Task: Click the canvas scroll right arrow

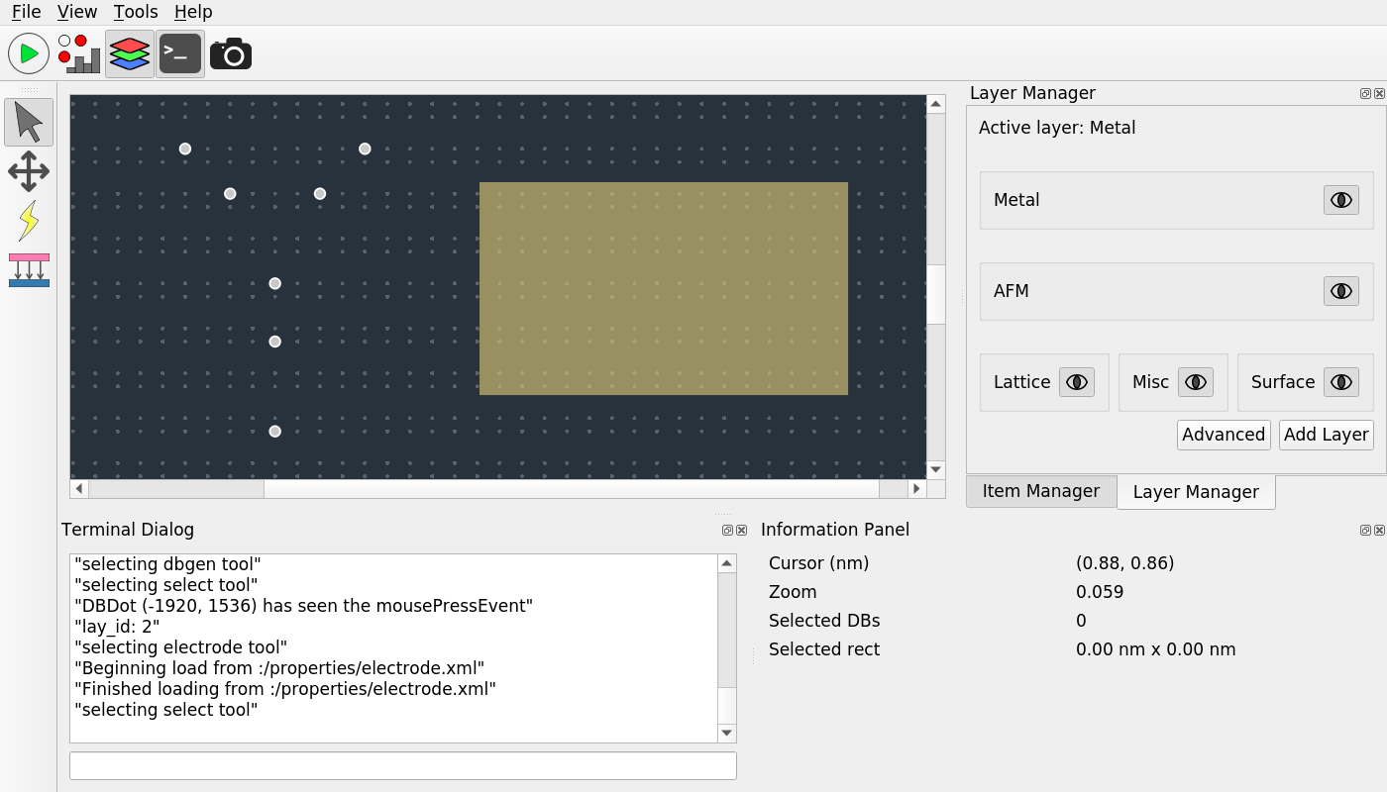Action: (x=917, y=488)
